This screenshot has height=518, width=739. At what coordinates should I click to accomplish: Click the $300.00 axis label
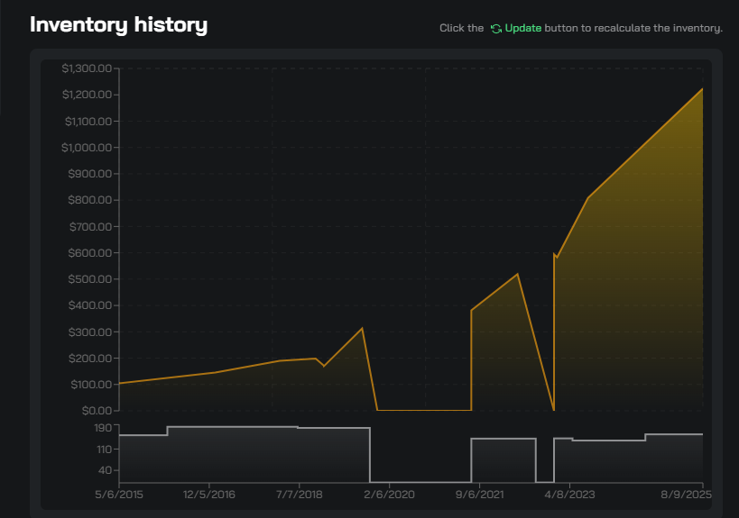pos(90,332)
